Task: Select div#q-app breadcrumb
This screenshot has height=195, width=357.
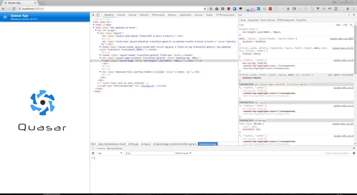Action: (133, 144)
